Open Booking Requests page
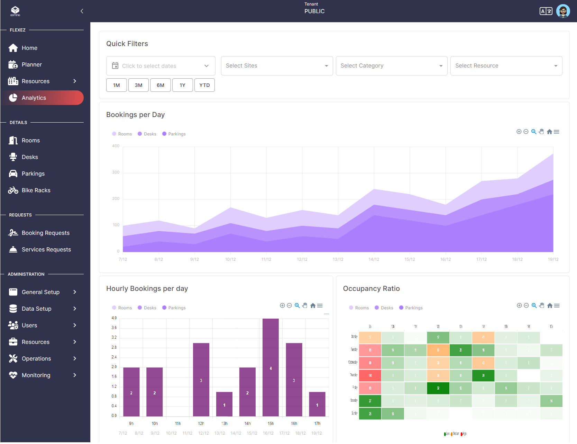The width and height of the screenshot is (577, 444). tap(45, 233)
